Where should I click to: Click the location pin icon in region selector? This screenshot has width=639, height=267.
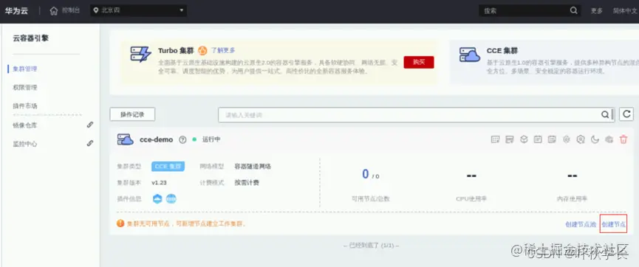coord(96,10)
